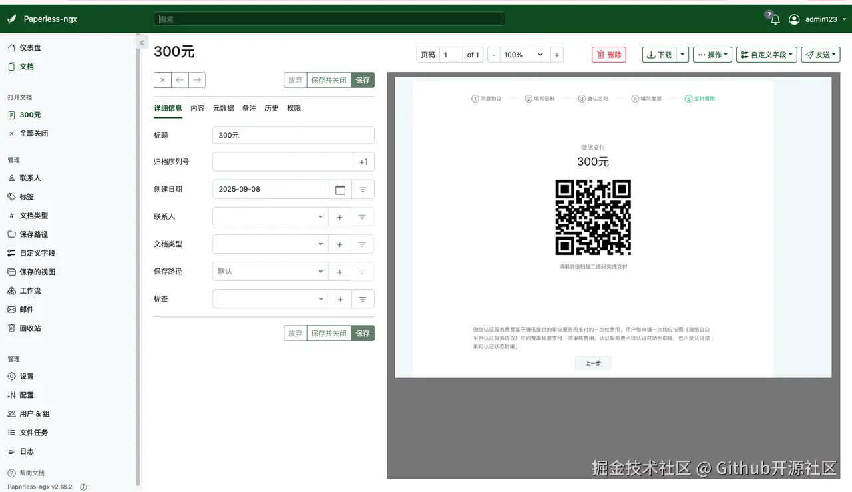Add new 标签 with plus button
Screen dimensions: 852x492
tap(340, 299)
